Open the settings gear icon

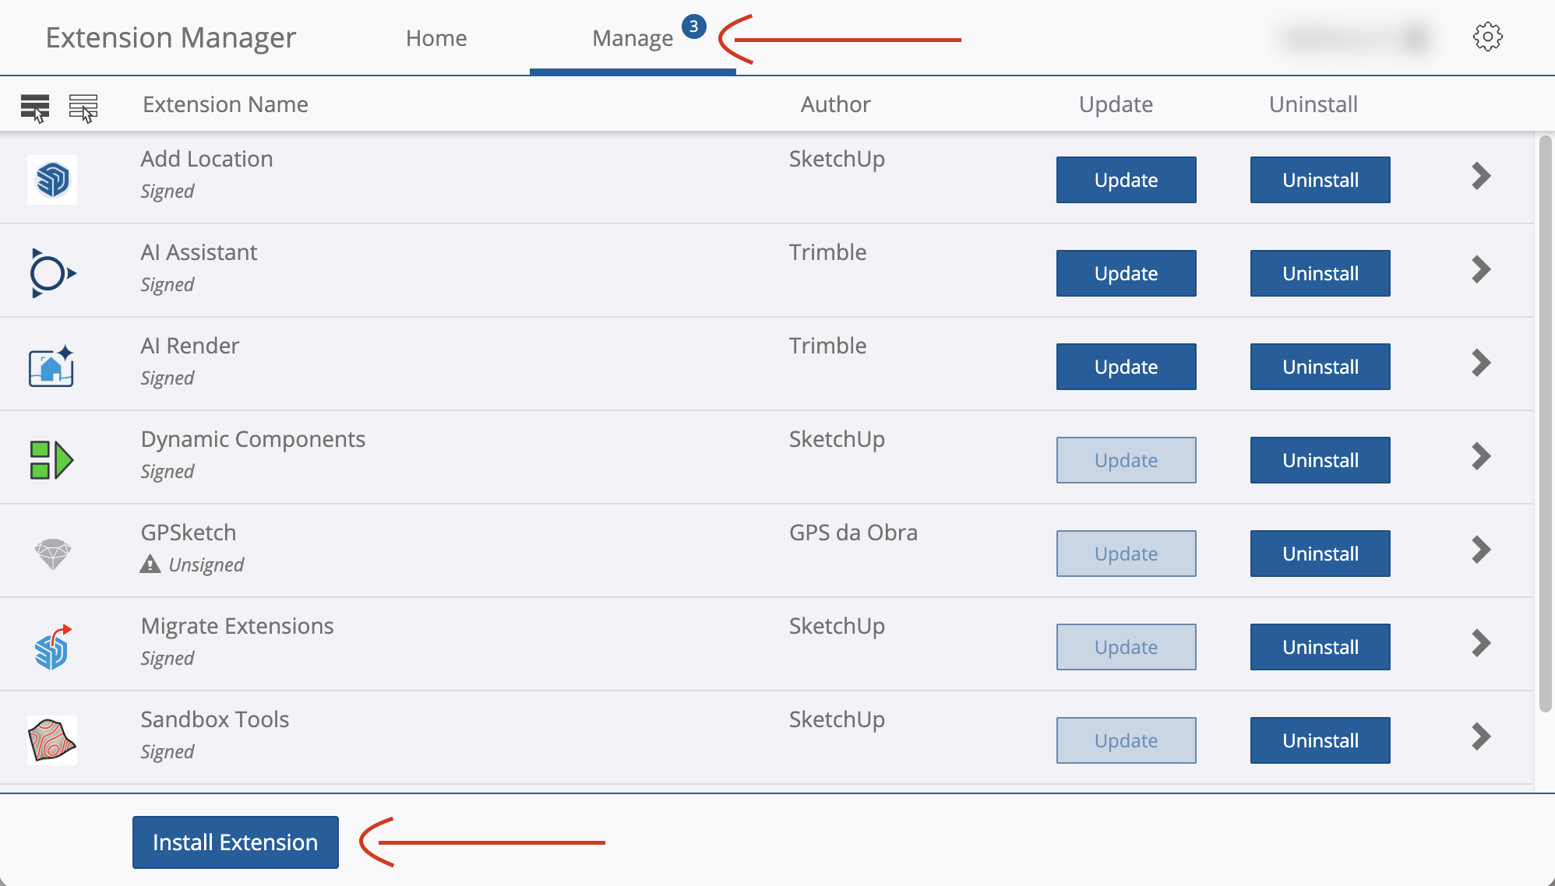pos(1487,37)
